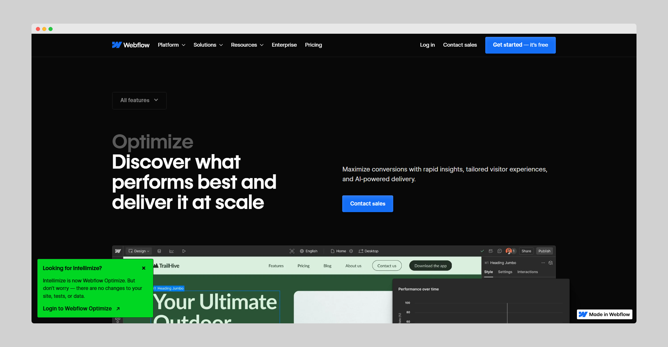Select the Desktop breakpoint
This screenshot has width=668, height=347.
click(368, 251)
